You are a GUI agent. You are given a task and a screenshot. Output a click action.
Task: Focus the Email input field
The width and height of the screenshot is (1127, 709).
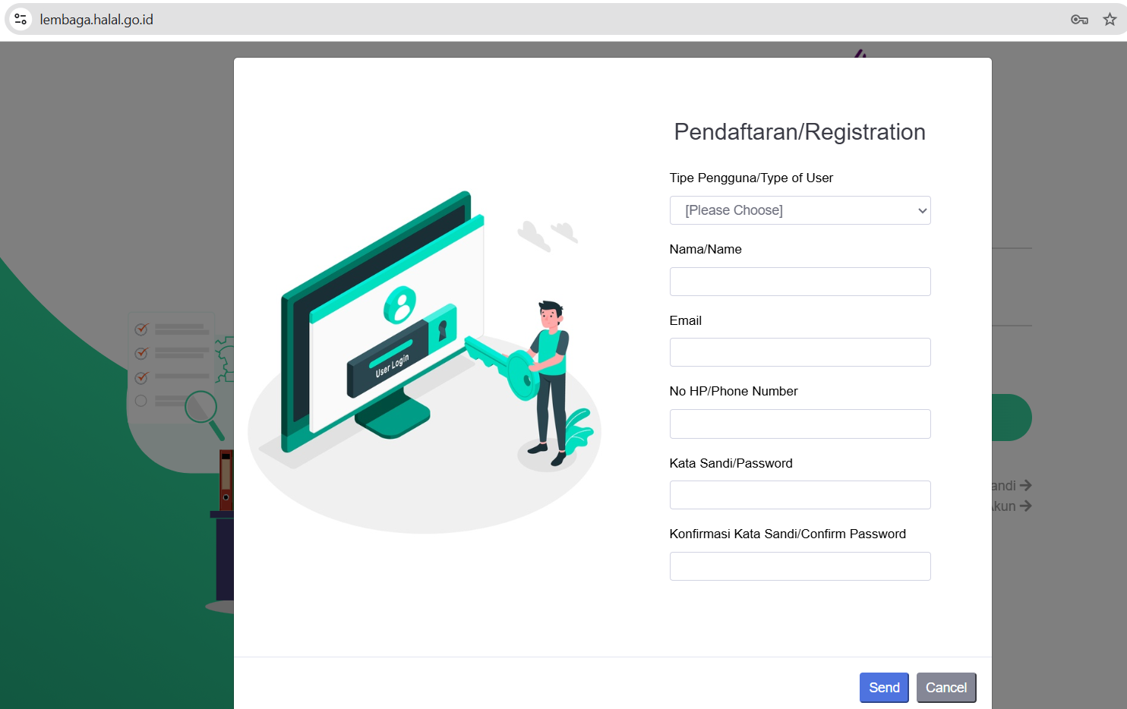click(800, 352)
